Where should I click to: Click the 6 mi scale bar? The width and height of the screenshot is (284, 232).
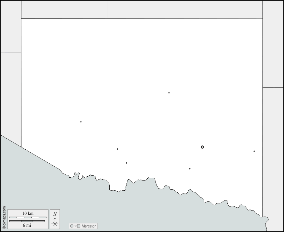click(27, 221)
